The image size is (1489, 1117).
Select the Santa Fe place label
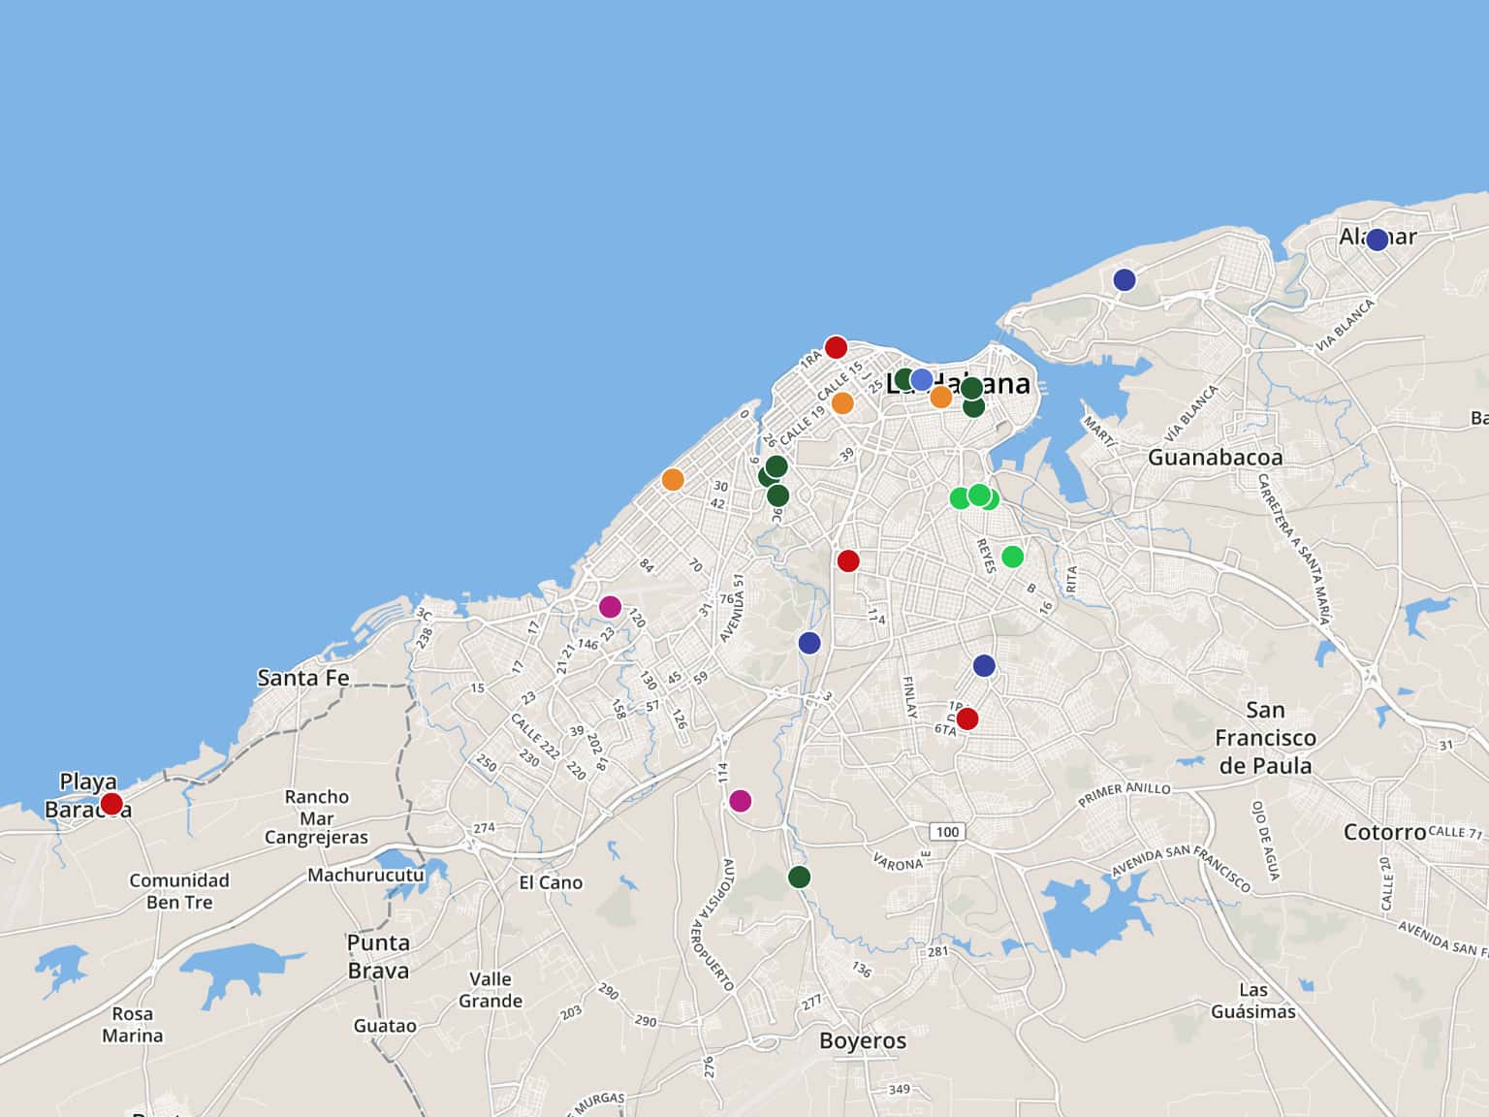pyautogui.click(x=302, y=678)
